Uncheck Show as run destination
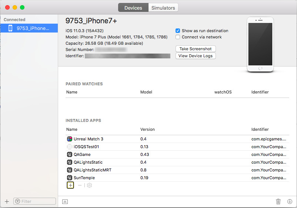The height and width of the screenshot is (208, 297). pos(178,31)
